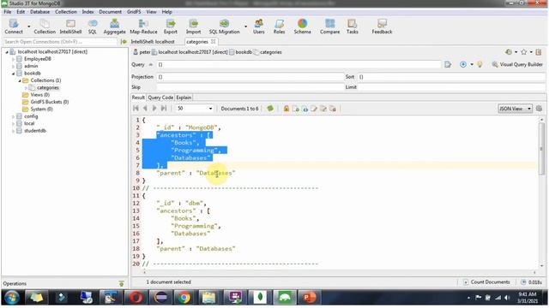The width and height of the screenshot is (549, 308).
Task: Click the view document icon
Action: [305, 109]
